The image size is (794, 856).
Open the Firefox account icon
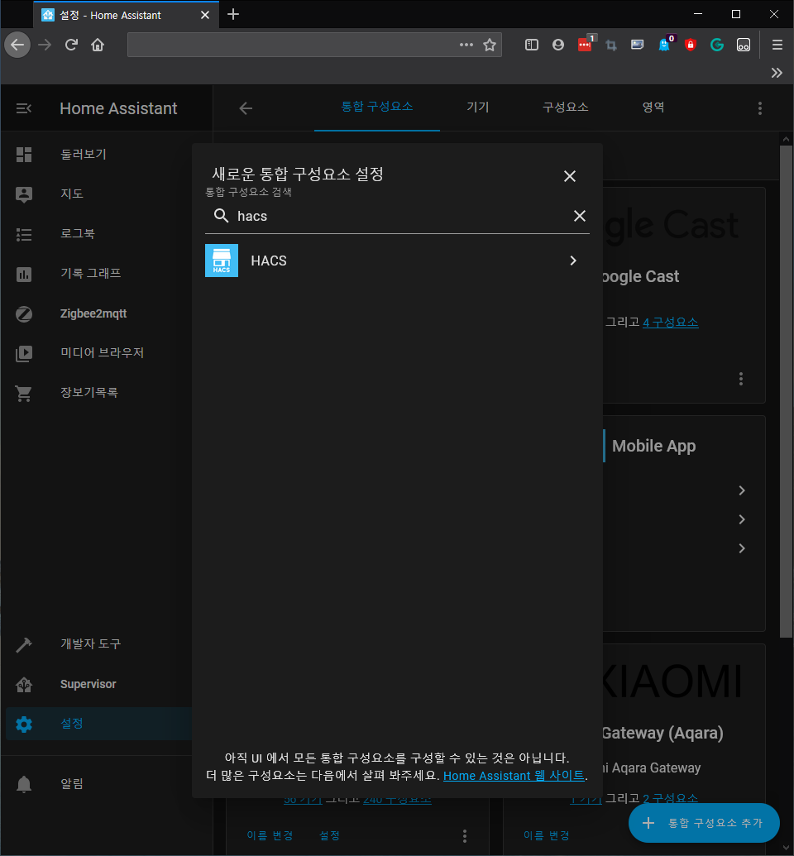557,45
